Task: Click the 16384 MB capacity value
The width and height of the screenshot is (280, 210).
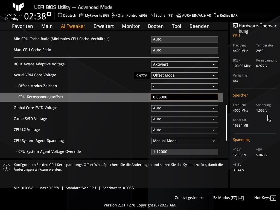Action: (241, 126)
